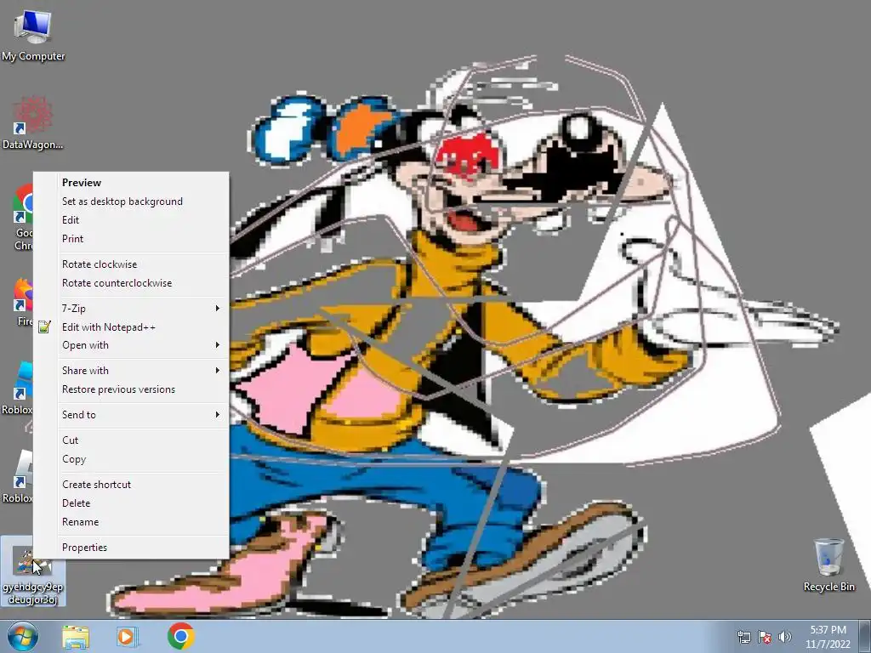Click the network tray icon
Screen dimensions: 871x653
[x=743, y=637]
